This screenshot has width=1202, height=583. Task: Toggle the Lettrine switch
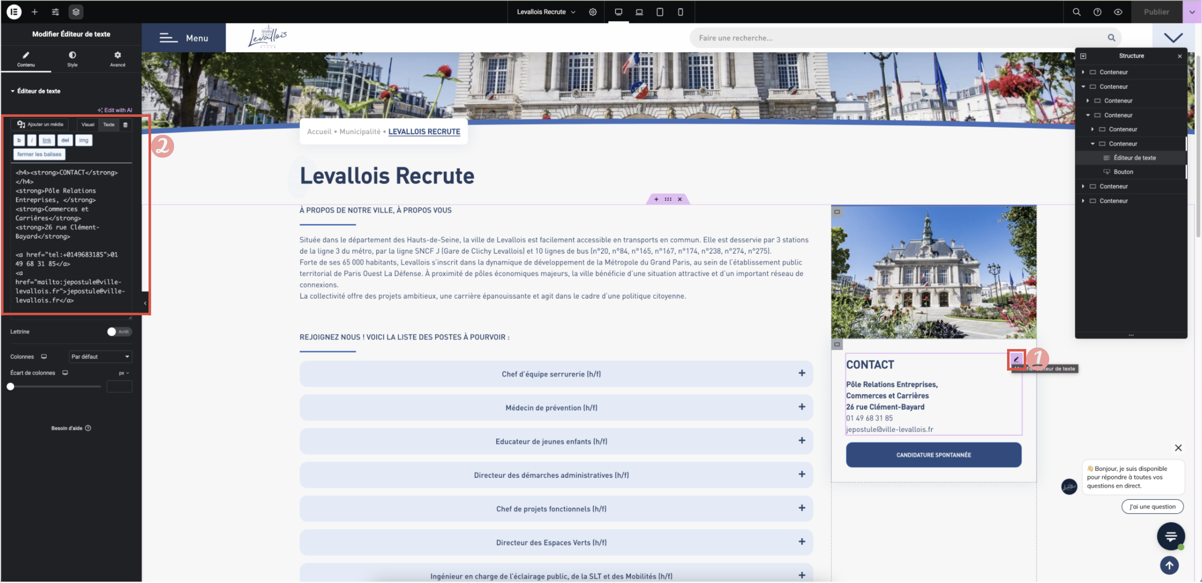click(x=119, y=331)
